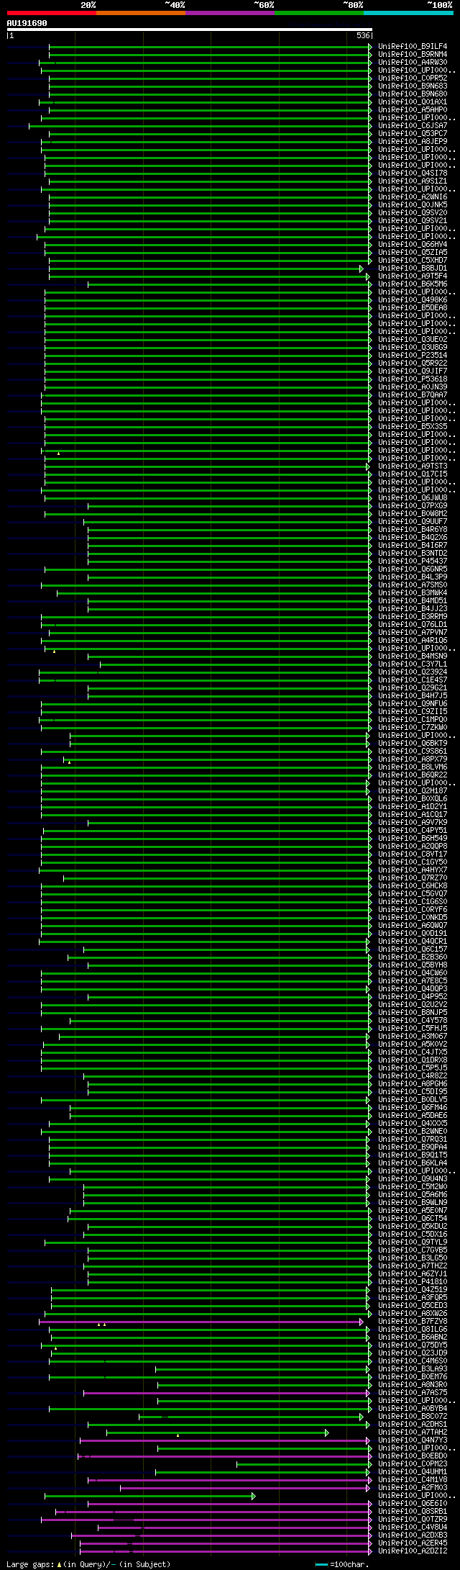
Task: Click hit label UniRef100_Q4SI78
Action: (413, 173)
